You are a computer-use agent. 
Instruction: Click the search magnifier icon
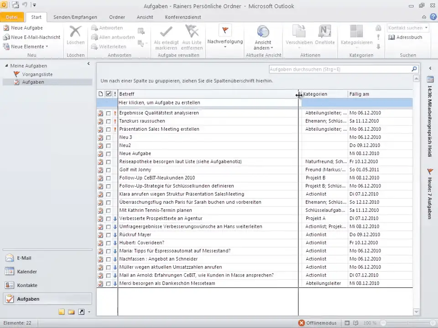[x=414, y=69]
